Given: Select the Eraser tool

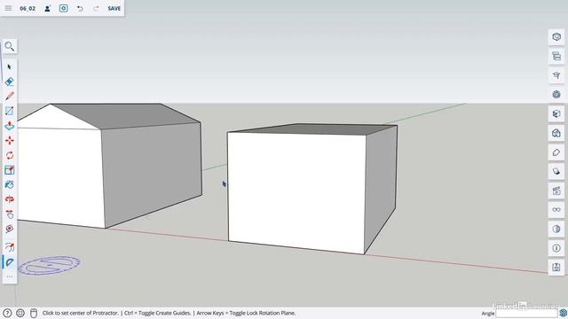Looking at the screenshot, I should (x=10, y=82).
